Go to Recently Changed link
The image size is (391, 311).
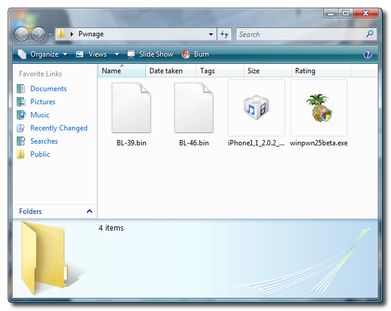coord(58,128)
